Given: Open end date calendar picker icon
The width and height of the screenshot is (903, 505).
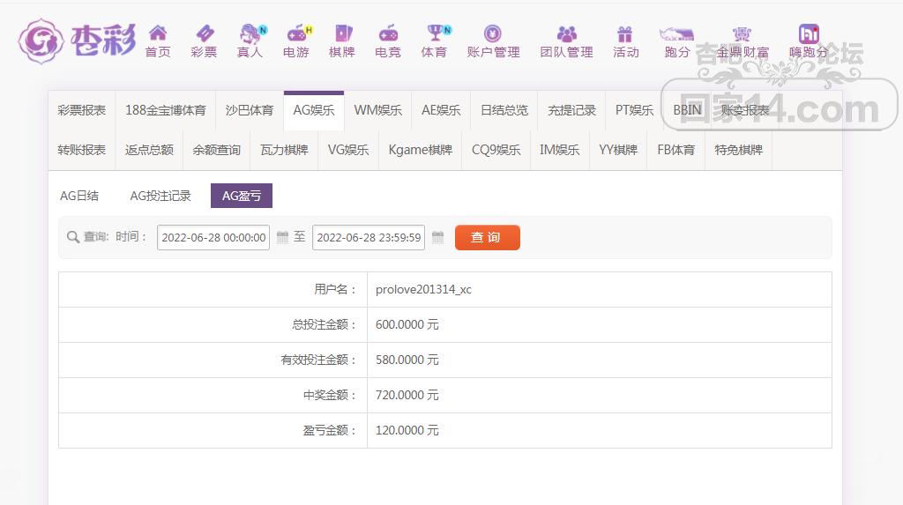Looking at the screenshot, I should [x=438, y=238].
